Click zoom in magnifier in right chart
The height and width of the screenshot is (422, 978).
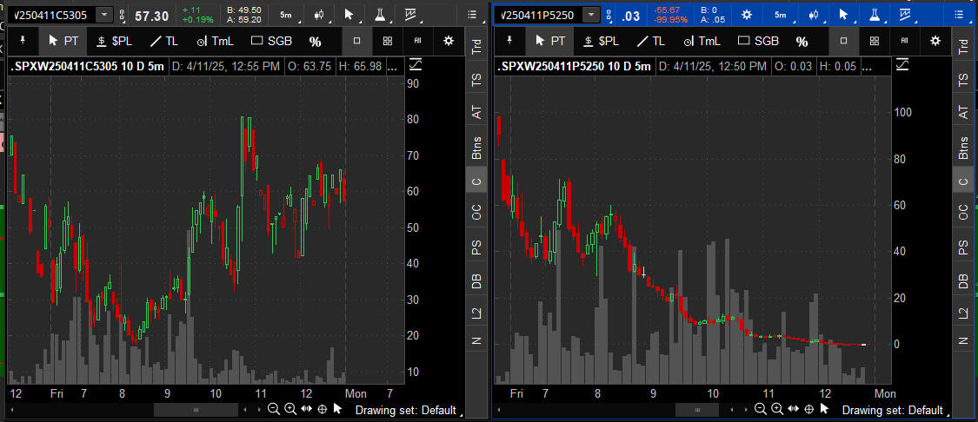pyautogui.click(x=776, y=409)
